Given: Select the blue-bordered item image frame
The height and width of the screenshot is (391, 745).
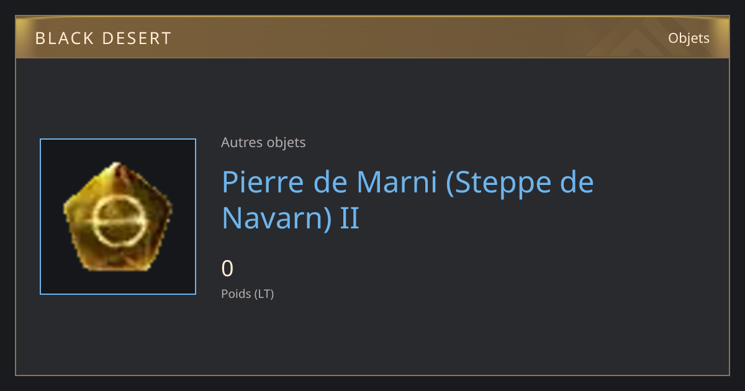Looking at the screenshot, I should click(x=118, y=217).
